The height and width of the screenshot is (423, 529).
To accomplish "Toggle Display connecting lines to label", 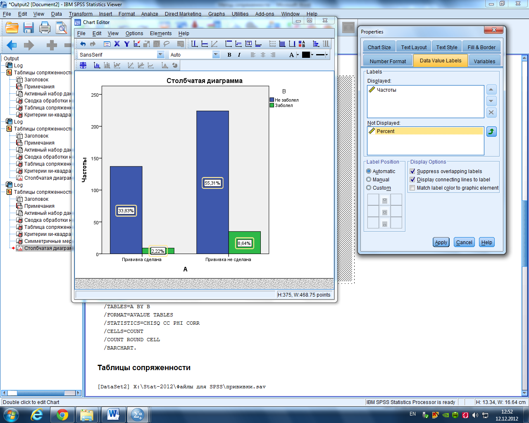I will tap(412, 180).
